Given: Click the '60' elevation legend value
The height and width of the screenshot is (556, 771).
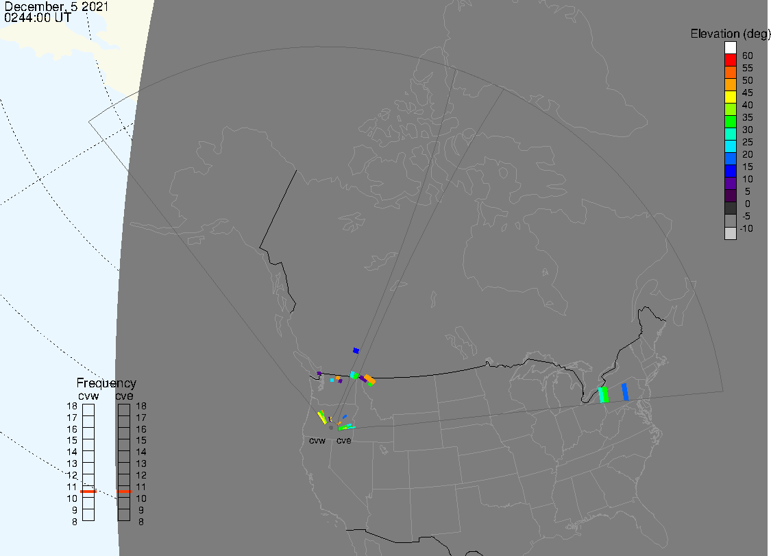Looking at the screenshot, I should click(748, 56).
